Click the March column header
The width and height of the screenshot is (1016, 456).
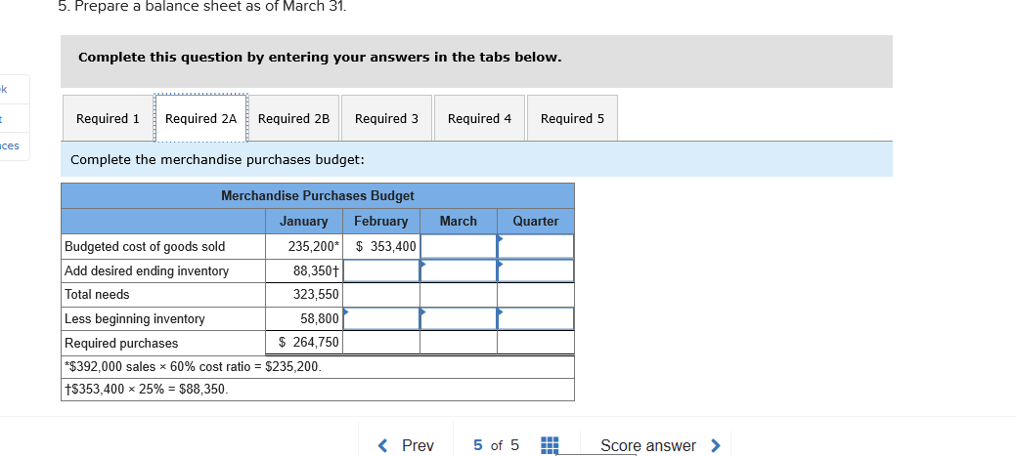[x=458, y=222]
